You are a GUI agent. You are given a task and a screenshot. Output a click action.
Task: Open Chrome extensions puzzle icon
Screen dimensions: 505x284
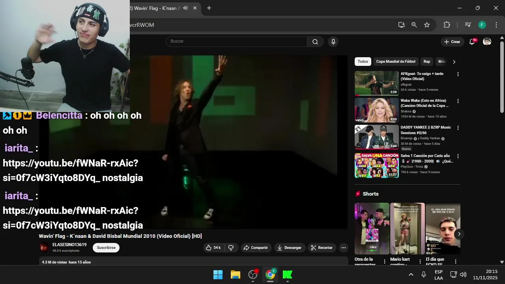pyautogui.click(x=447, y=25)
